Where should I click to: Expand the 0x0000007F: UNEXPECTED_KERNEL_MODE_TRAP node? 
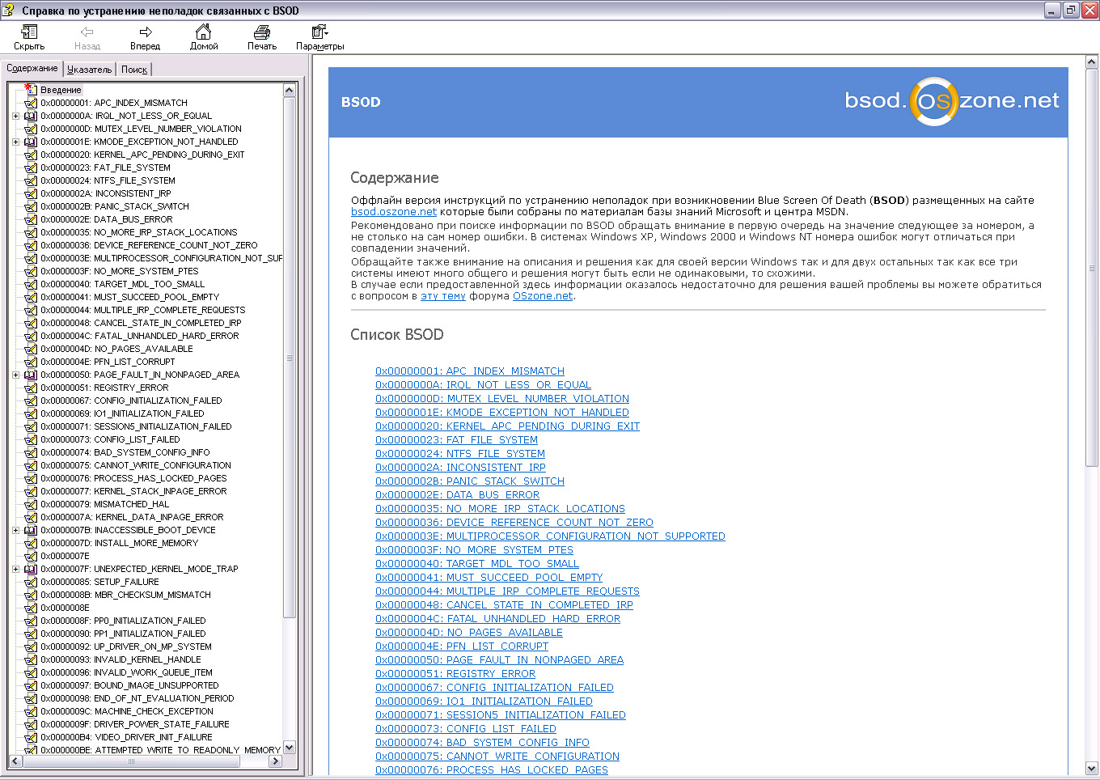[15, 569]
